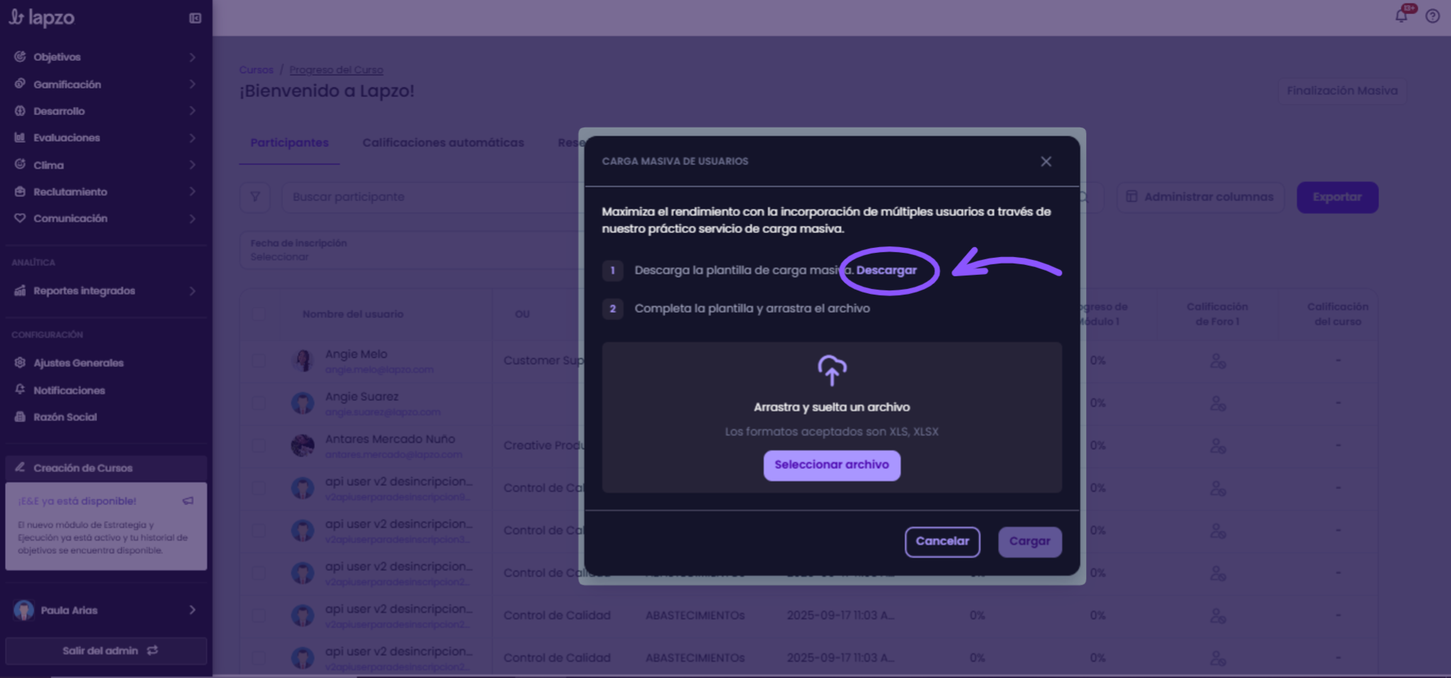Image resolution: width=1451 pixels, height=678 pixels.
Task: Switch to the Participantes tab
Action: (x=289, y=143)
